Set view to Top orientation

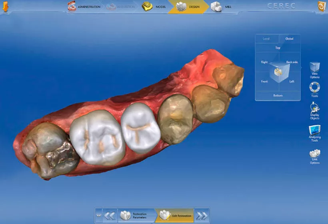pyautogui.click(x=278, y=48)
